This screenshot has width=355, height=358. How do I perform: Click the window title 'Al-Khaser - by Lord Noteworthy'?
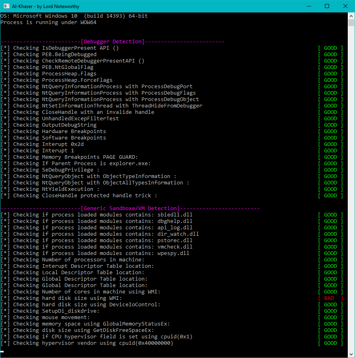tap(46, 6)
